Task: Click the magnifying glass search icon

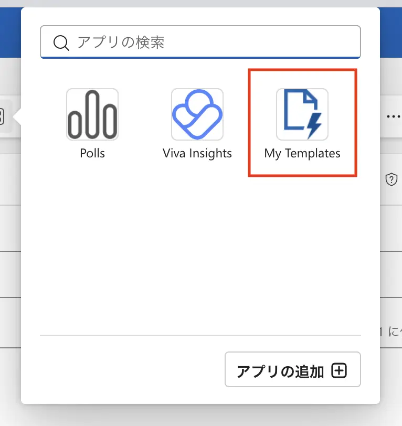Action: (x=61, y=42)
